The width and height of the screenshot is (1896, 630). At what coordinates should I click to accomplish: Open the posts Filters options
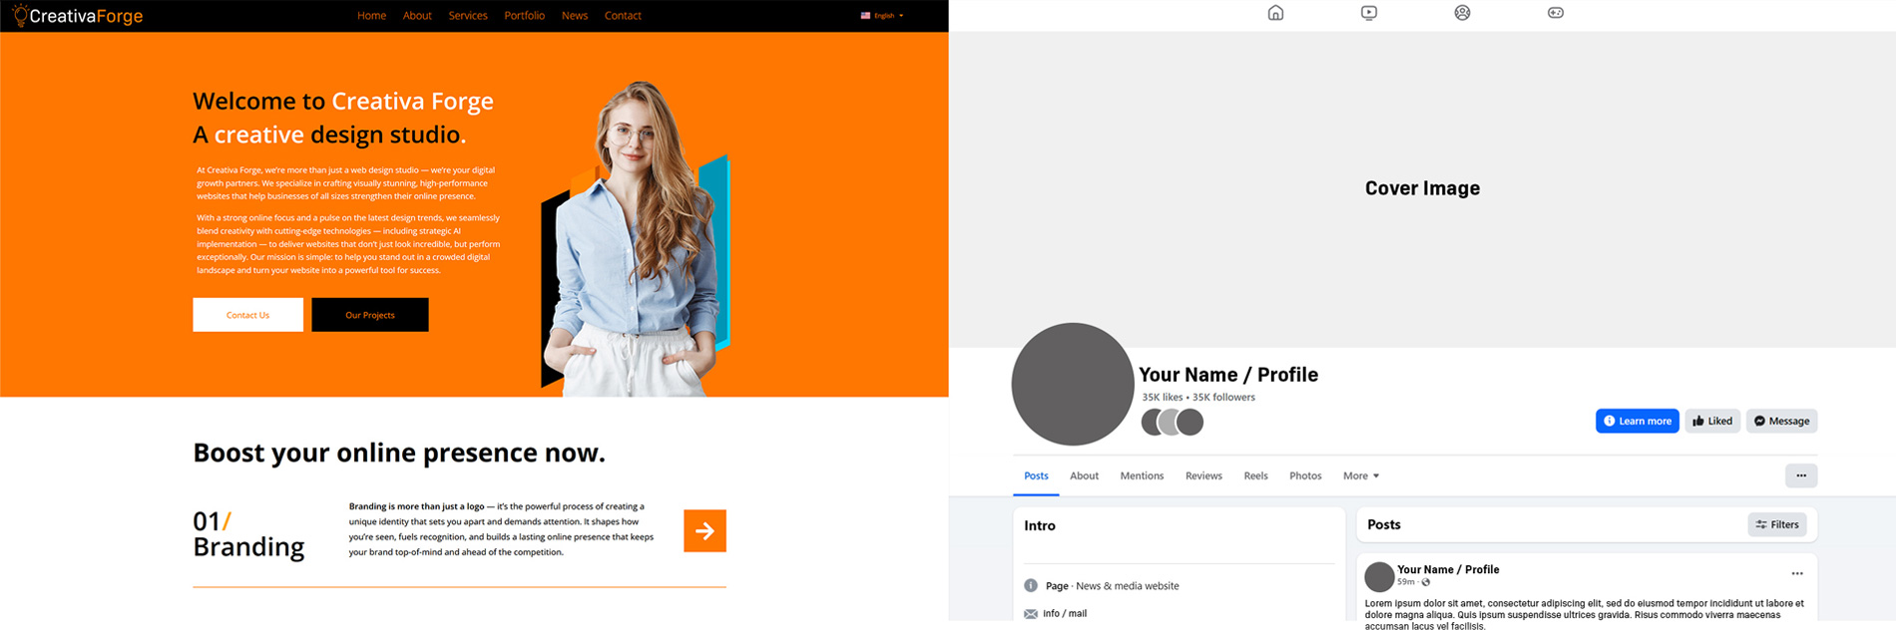tap(1776, 524)
